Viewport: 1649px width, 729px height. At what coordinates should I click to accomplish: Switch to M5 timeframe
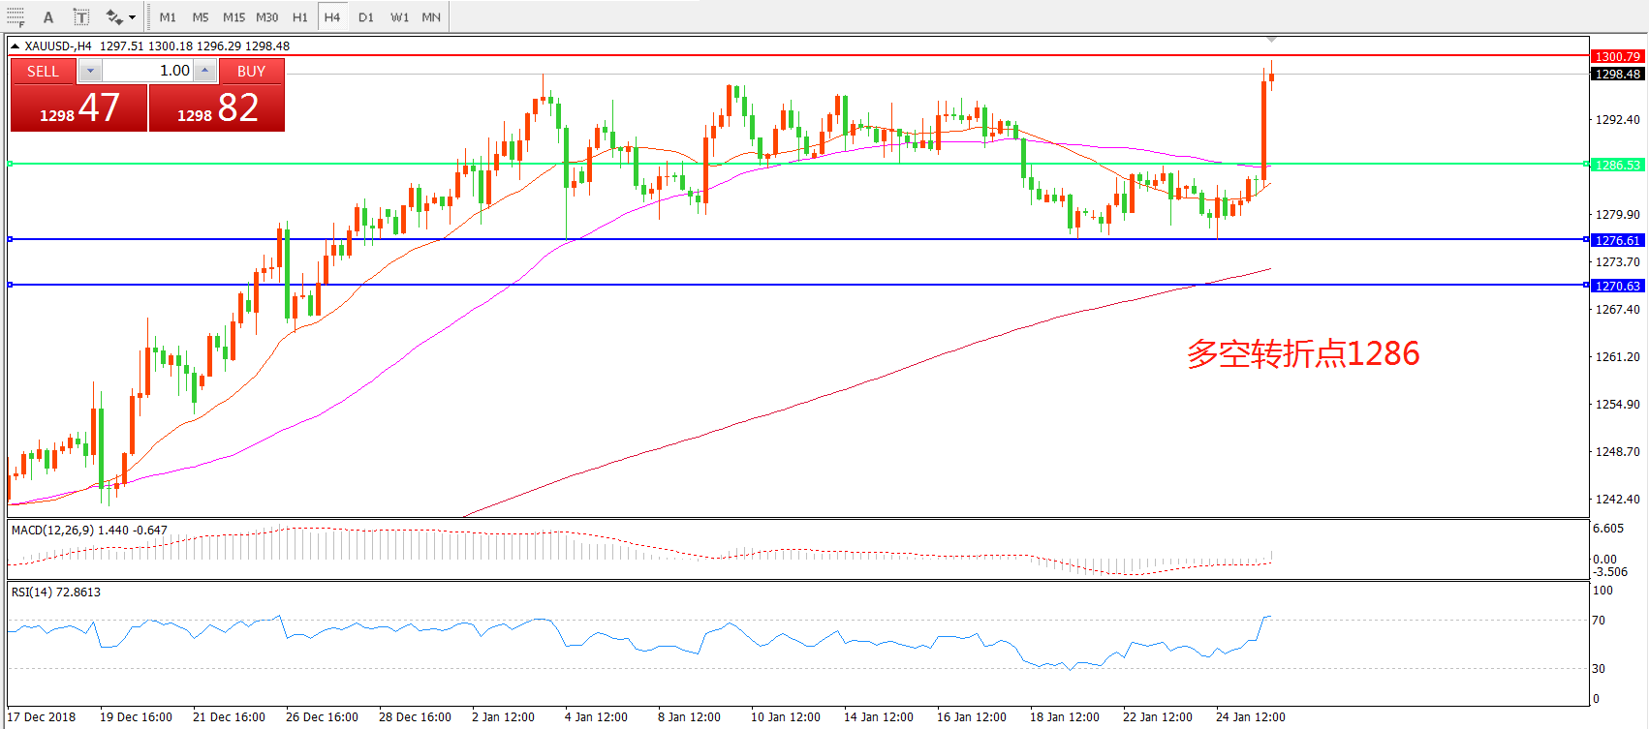tap(201, 17)
